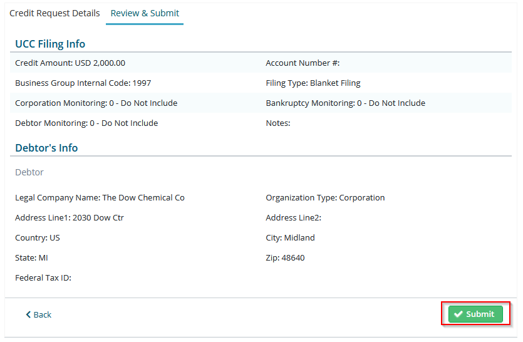This screenshot has width=523, height=342.
Task: Click the Bankruptcy Monitoring value
Action: (x=391, y=103)
